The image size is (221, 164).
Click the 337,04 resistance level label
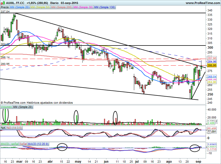click(x=5, y=12)
